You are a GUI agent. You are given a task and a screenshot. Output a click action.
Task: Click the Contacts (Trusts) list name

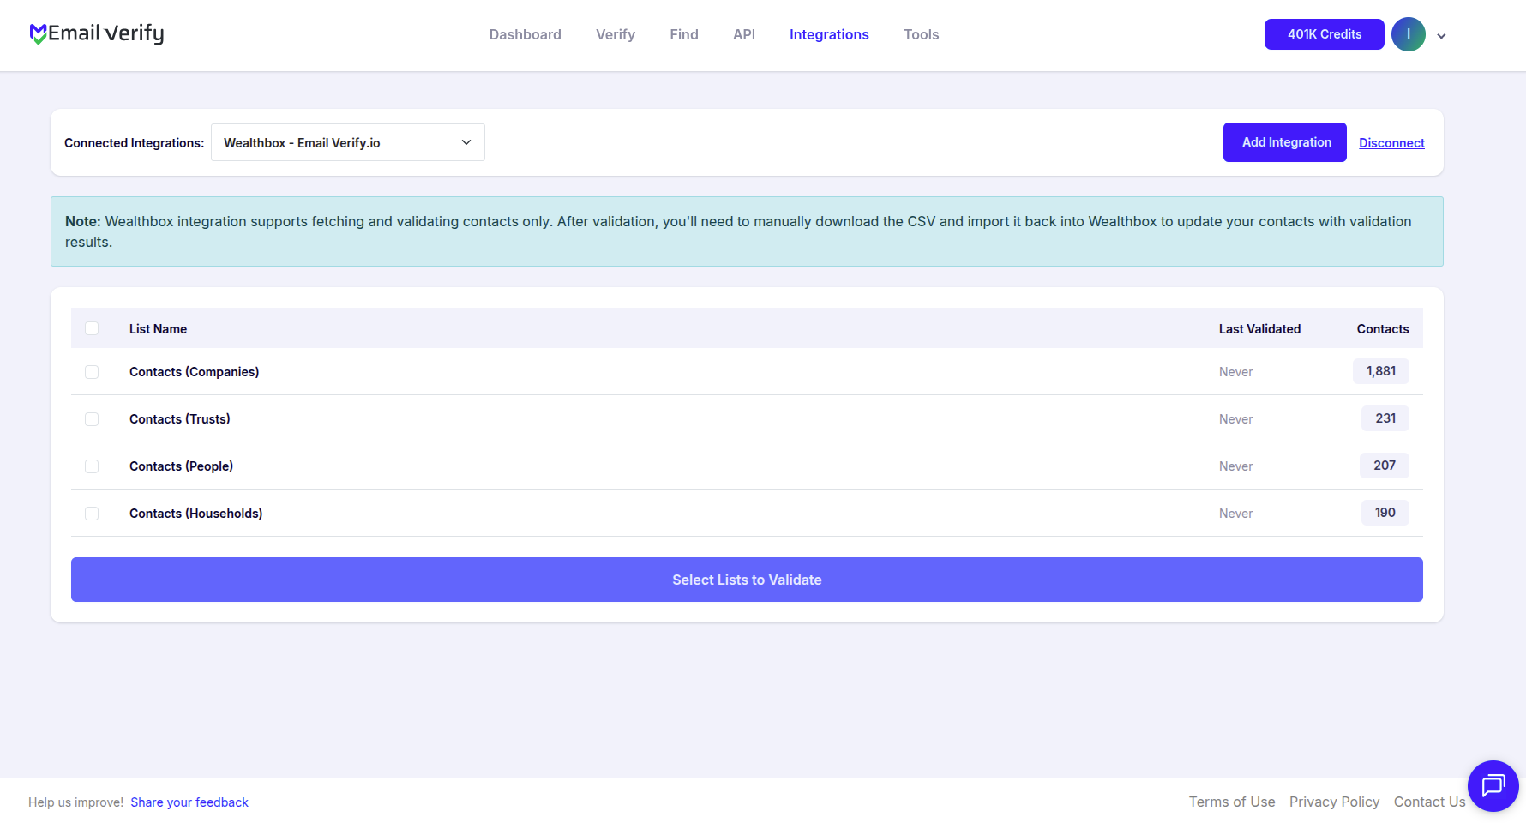coord(180,419)
